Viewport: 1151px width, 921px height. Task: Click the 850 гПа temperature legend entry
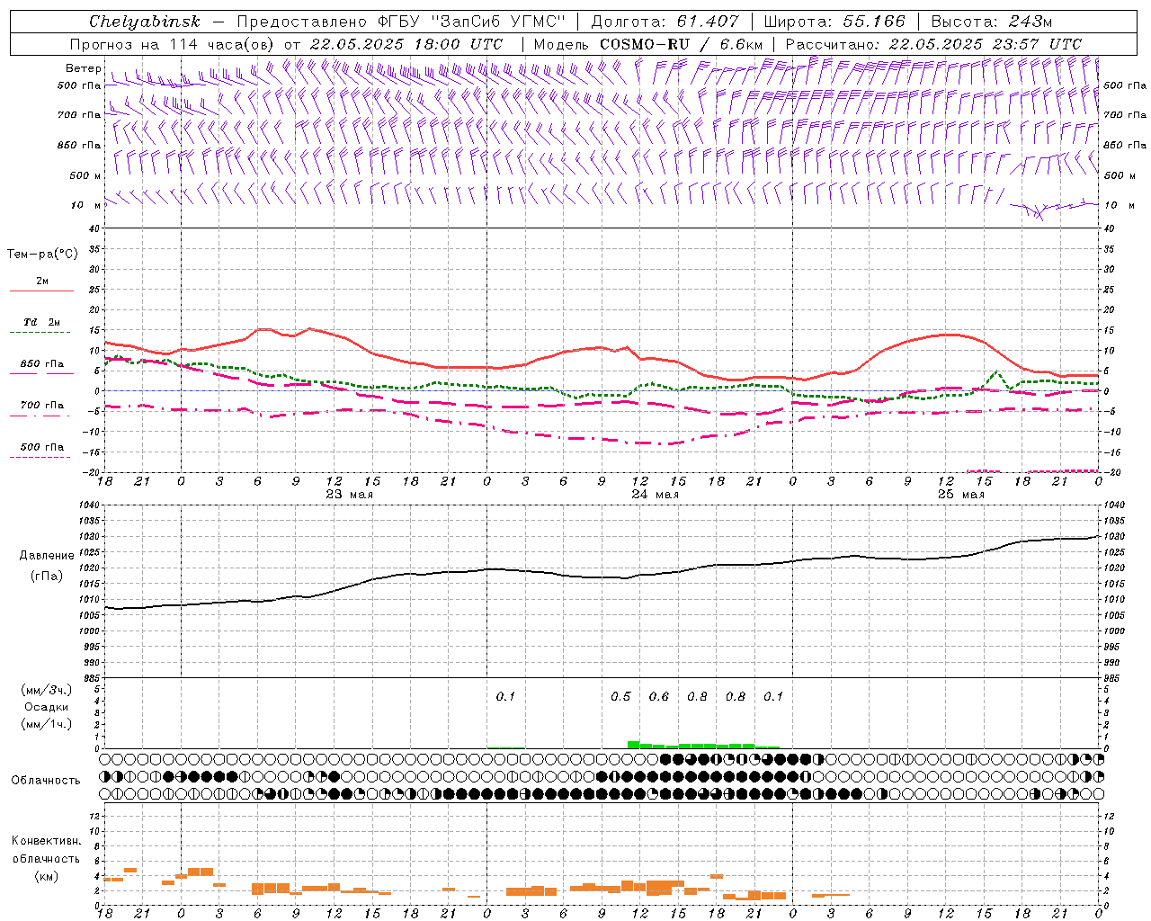point(42,364)
